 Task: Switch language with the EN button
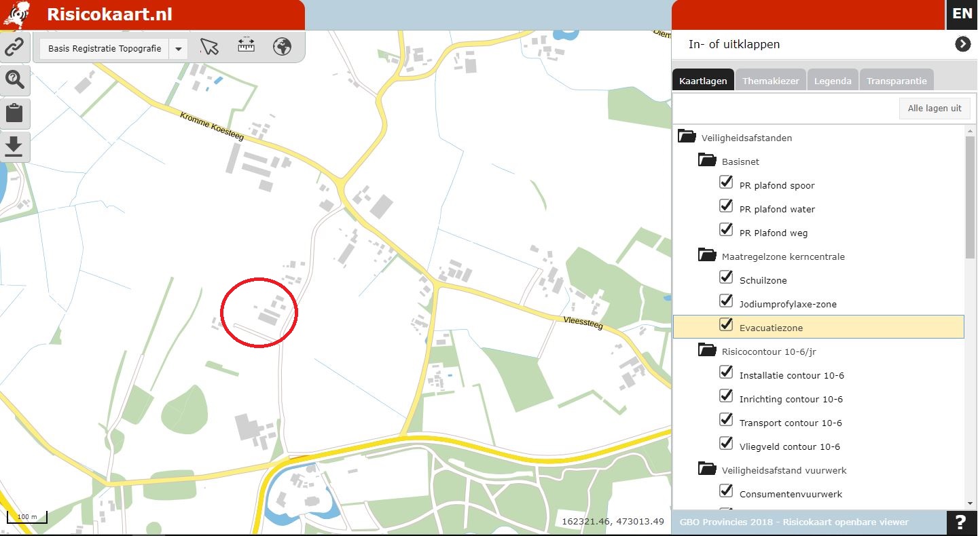click(x=962, y=14)
